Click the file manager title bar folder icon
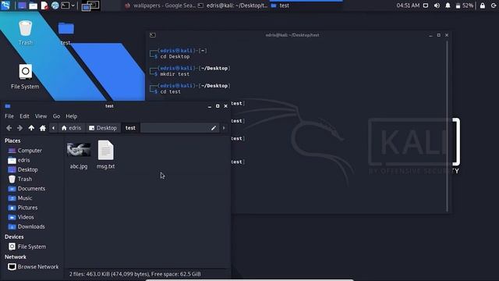499x281 pixels. [x=8, y=106]
